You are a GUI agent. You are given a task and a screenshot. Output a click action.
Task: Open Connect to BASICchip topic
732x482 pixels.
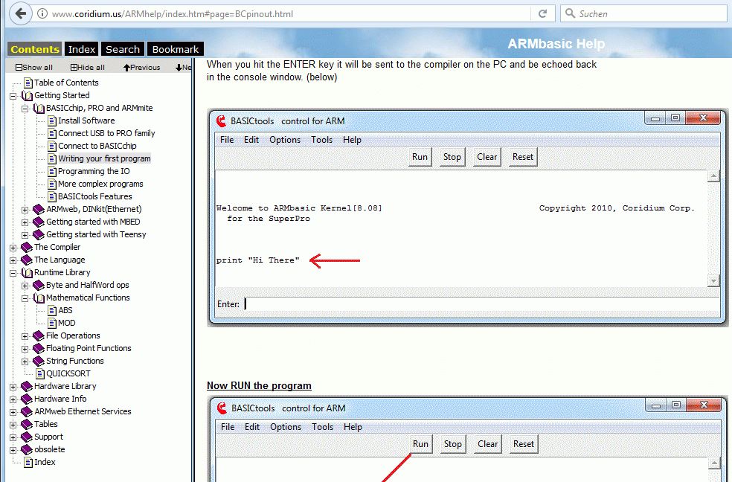(x=97, y=146)
